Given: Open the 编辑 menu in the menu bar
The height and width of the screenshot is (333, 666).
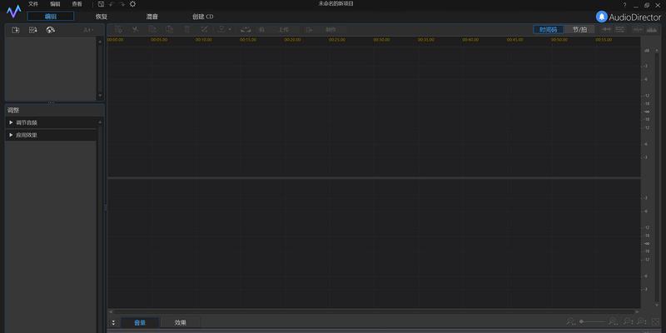Looking at the screenshot, I should click(x=55, y=4).
